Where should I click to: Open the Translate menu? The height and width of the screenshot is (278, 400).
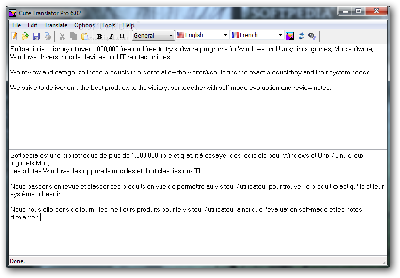(56, 25)
